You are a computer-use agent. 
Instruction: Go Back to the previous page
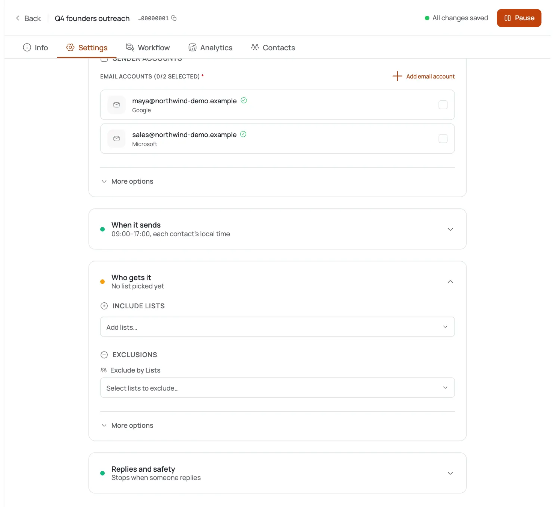pyautogui.click(x=28, y=18)
